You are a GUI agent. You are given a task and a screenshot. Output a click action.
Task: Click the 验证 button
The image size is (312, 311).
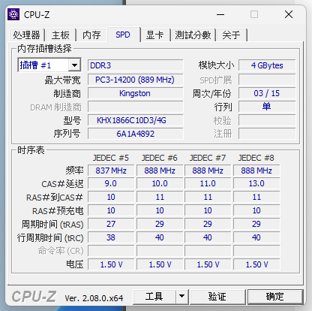[217, 297]
